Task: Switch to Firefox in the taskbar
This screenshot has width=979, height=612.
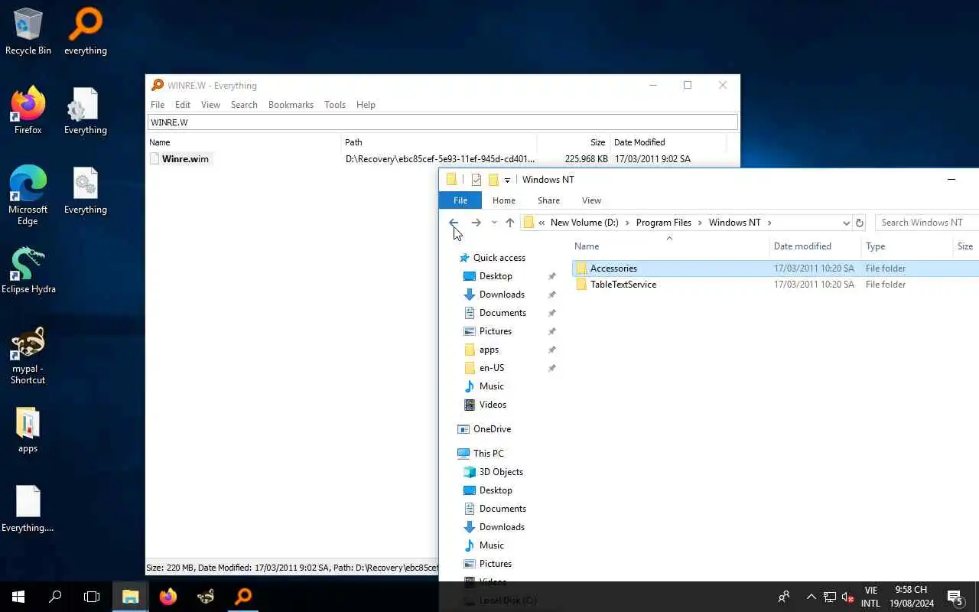Action: tap(168, 597)
